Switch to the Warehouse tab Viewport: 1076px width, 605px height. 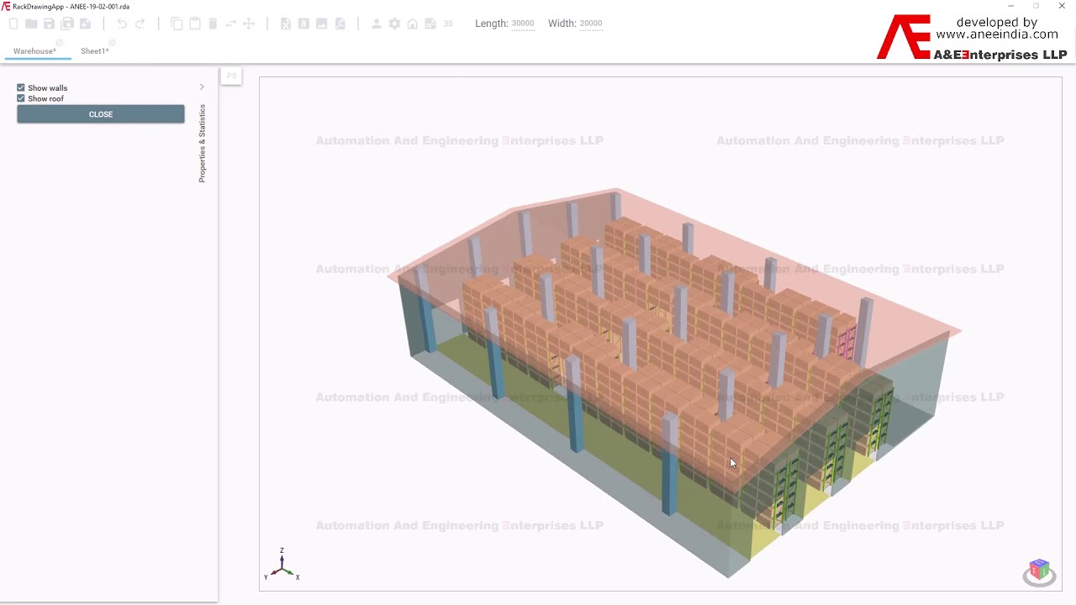pos(34,51)
